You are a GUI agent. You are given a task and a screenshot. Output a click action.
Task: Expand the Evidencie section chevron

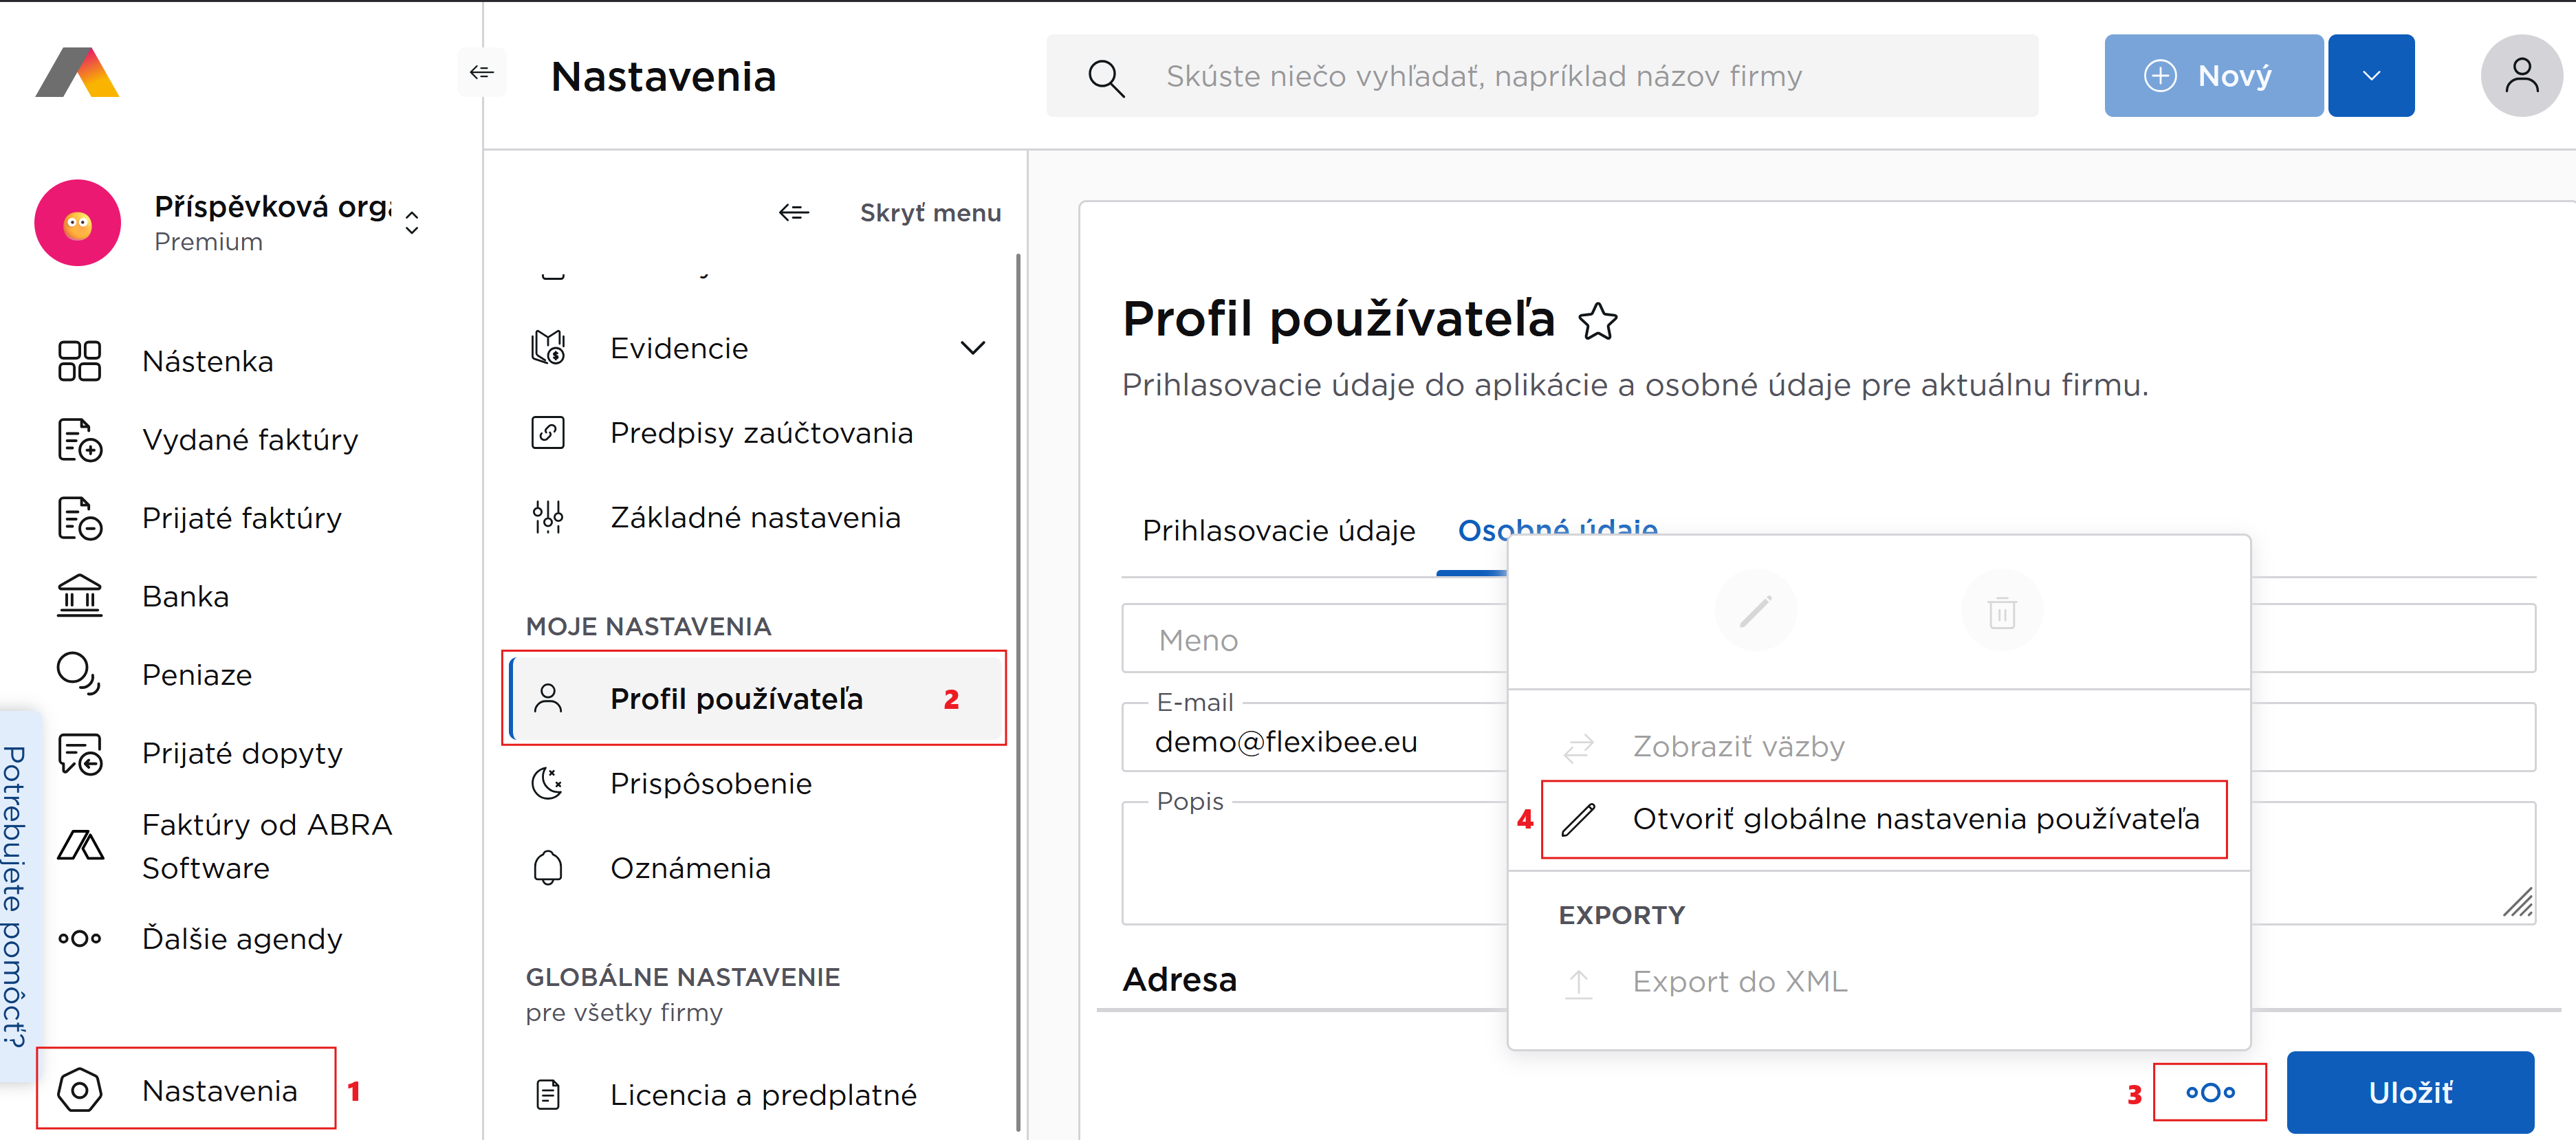point(972,348)
